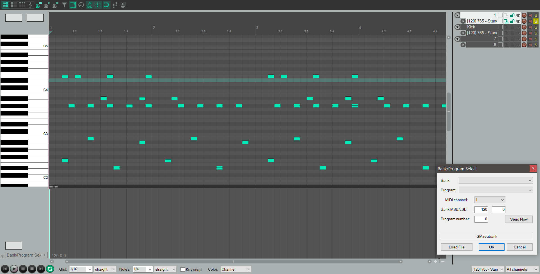Toggle visibility eye of track 1

pyautogui.click(x=518, y=15)
